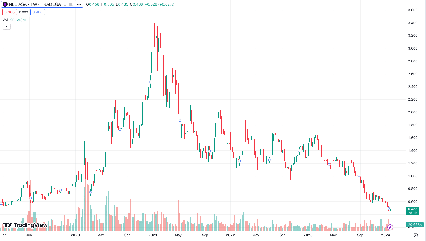This screenshot has width=426, height=241.
Task: Click the 2020 label on the time axis
Action: click(75, 235)
